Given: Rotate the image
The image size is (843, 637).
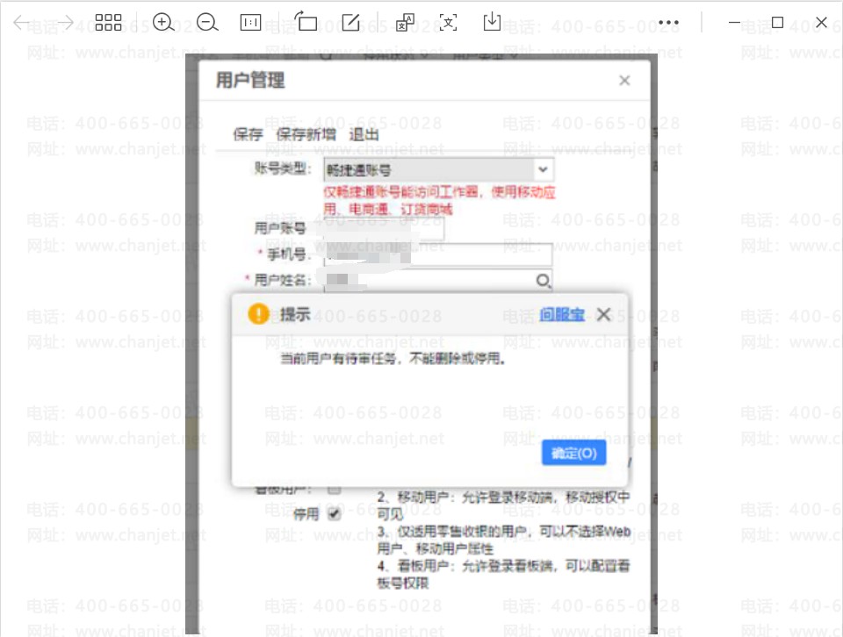Looking at the screenshot, I should click(306, 22).
